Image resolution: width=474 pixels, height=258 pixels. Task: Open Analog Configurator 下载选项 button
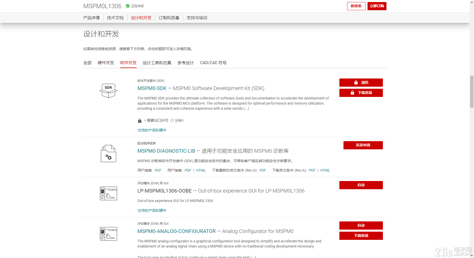[x=361, y=236]
